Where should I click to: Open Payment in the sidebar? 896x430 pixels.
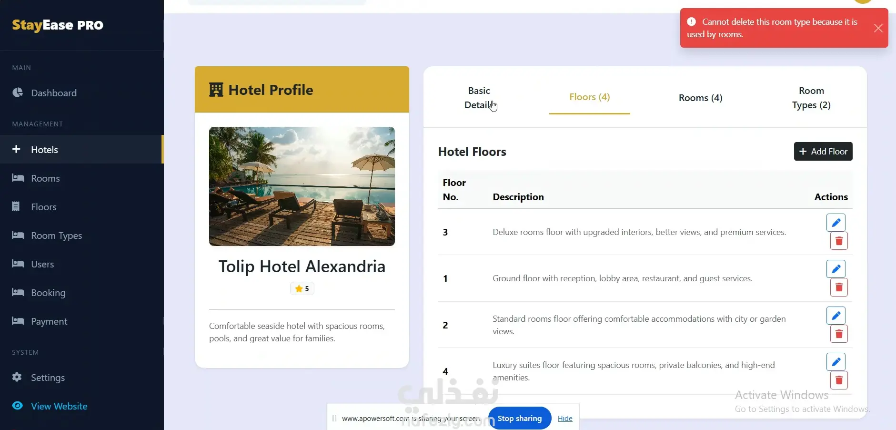pyautogui.click(x=81, y=321)
